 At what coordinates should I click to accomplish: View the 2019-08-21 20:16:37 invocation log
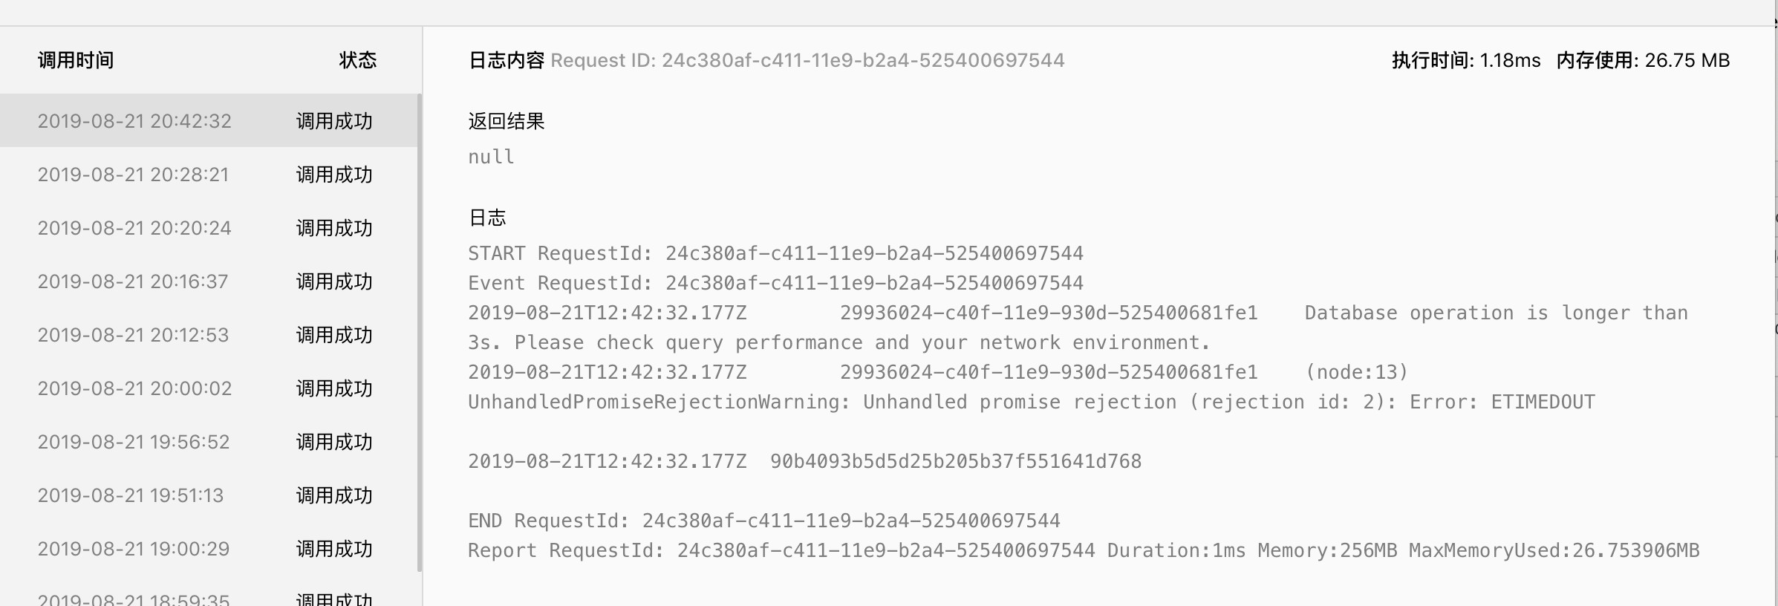tap(133, 281)
